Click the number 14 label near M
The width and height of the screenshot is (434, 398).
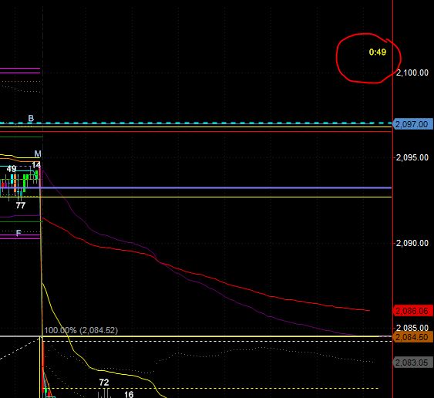pos(36,165)
